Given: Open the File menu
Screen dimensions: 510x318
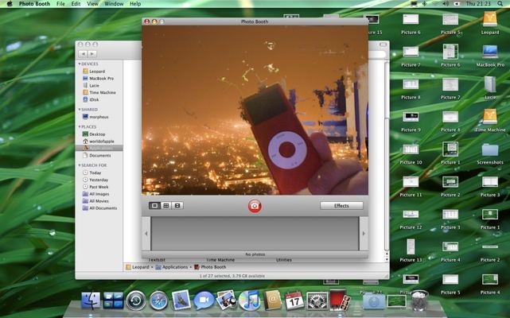Looking at the screenshot, I should pos(60,4).
